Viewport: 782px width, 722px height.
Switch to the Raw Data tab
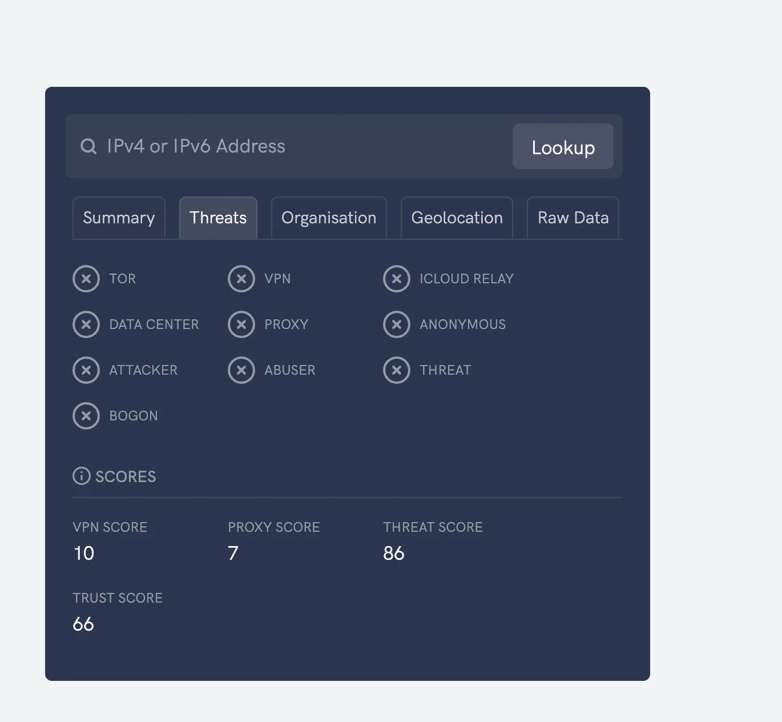pos(573,218)
